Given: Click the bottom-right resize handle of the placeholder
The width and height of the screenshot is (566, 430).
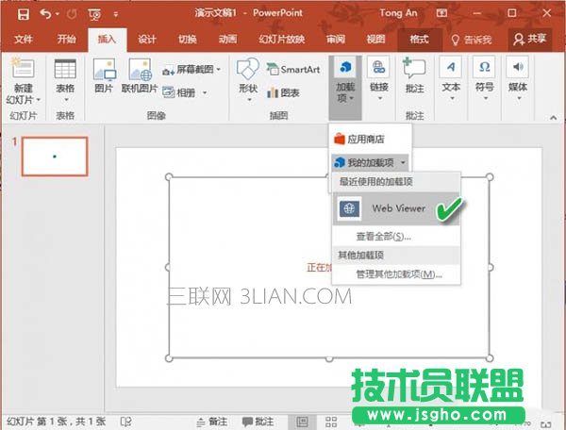Looking at the screenshot, I should point(490,358).
